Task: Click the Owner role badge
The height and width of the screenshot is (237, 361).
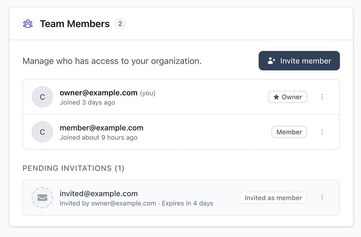Action: point(288,97)
